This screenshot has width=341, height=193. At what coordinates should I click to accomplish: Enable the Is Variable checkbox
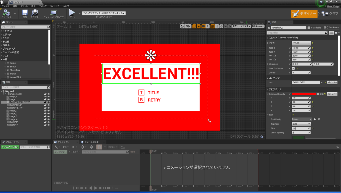(x=309, y=28)
